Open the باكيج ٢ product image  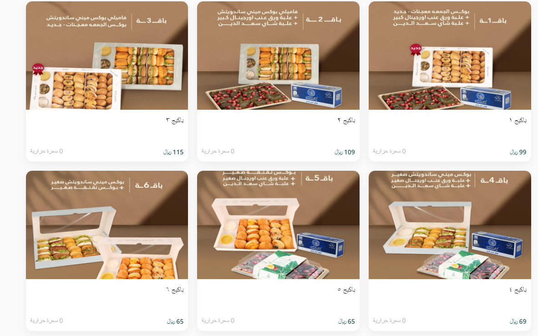[x=278, y=56]
